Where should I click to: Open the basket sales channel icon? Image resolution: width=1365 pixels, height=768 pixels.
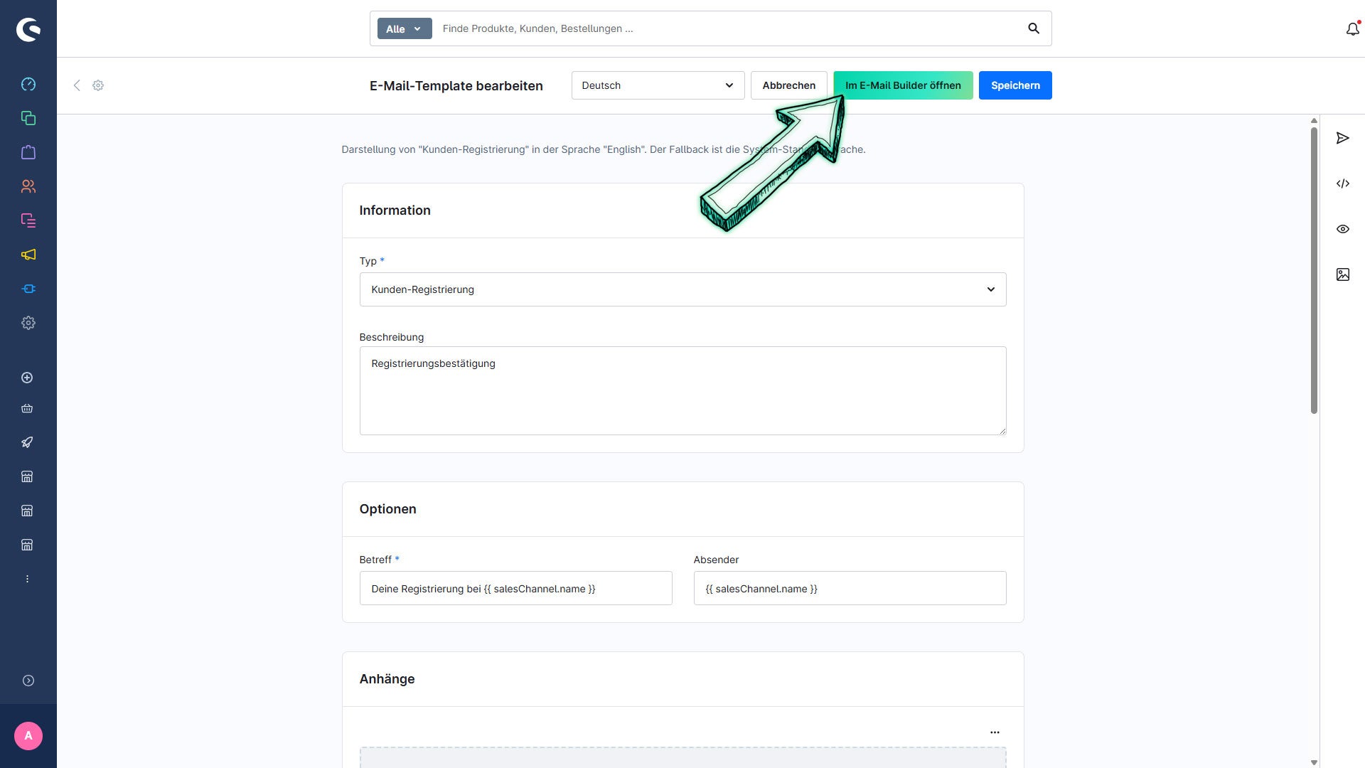[x=27, y=408]
